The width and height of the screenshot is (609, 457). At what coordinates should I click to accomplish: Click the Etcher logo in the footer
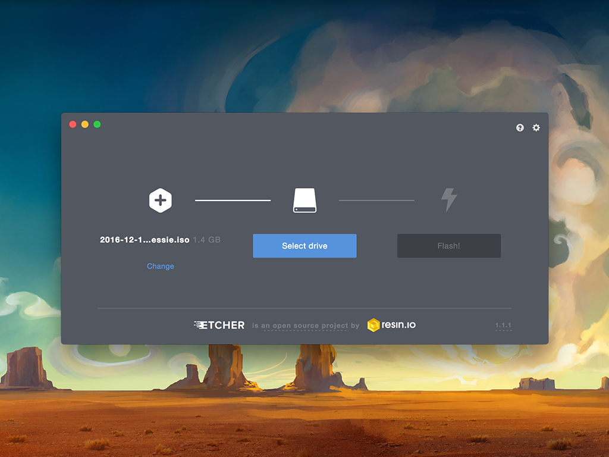[x=219, y=325]
